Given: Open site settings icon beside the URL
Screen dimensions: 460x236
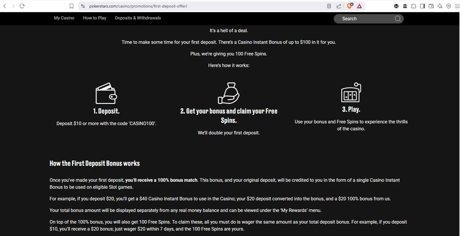Looking at the screenshot, I should click(83, 6).
